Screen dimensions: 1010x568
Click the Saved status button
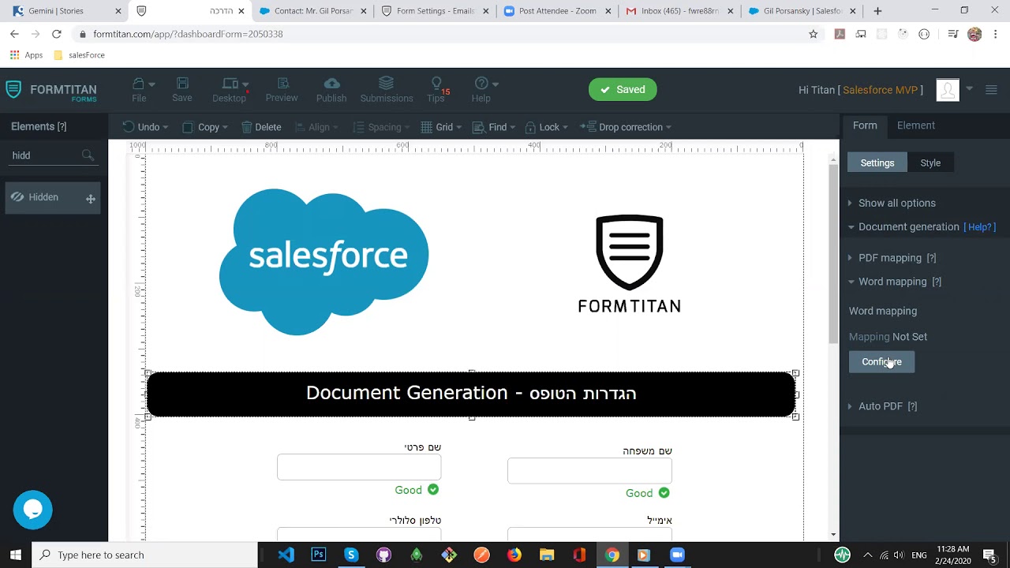point(623,89)
